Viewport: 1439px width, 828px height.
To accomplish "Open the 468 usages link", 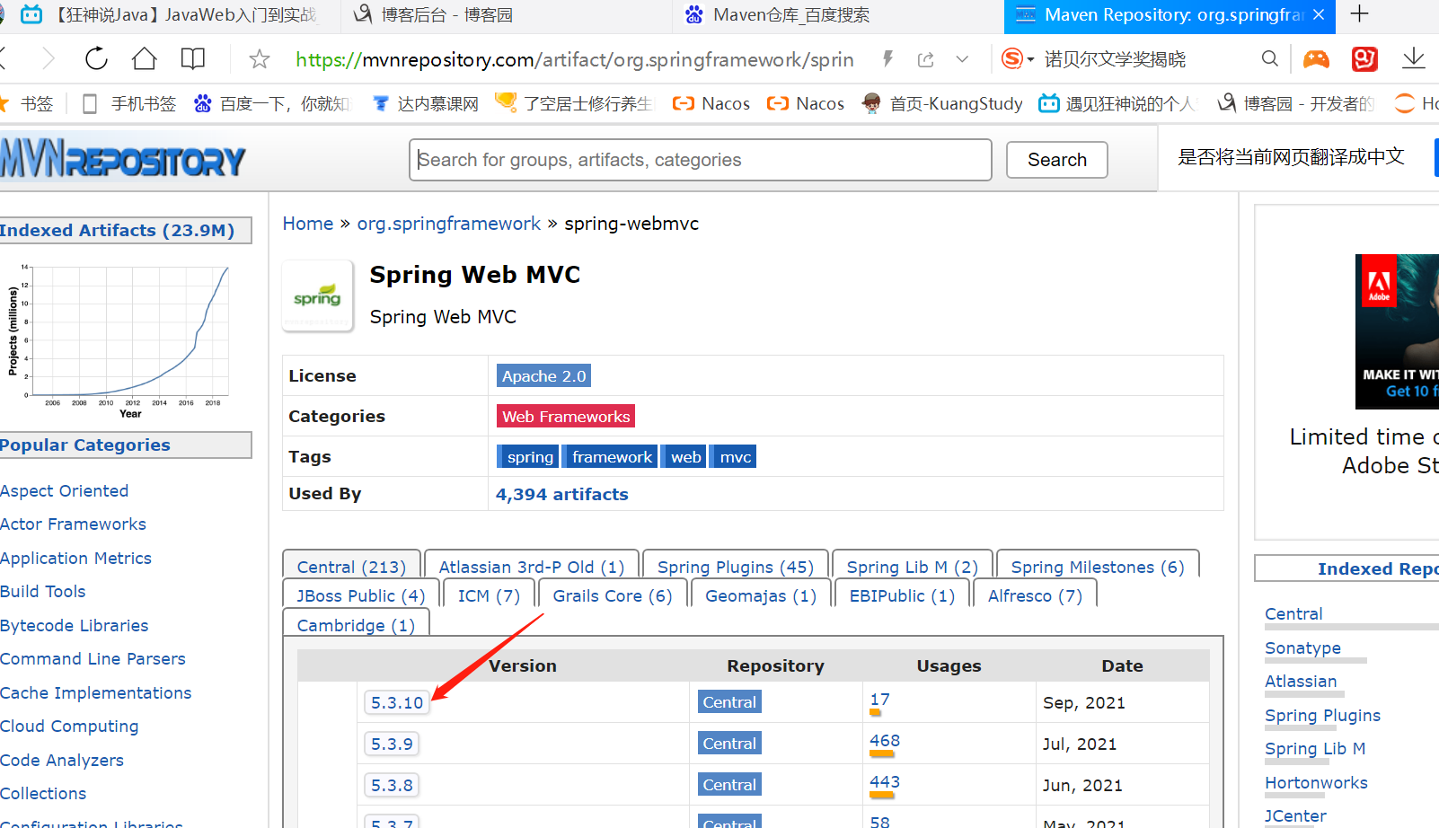I will point(885,741).
